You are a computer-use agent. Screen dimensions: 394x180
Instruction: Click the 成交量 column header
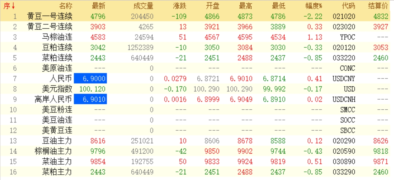(x=143, y=6)
